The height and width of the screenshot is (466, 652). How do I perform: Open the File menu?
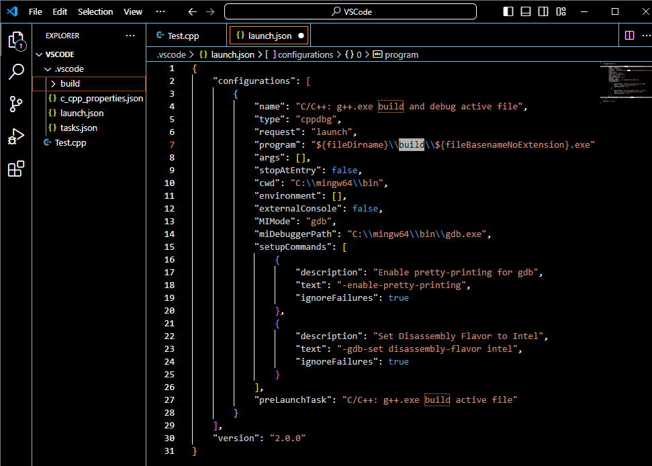coord(36,11)
